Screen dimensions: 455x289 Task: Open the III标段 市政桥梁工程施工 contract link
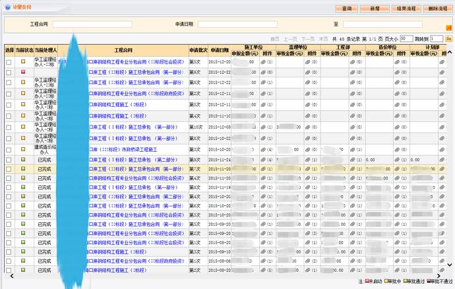click(124, 148)
